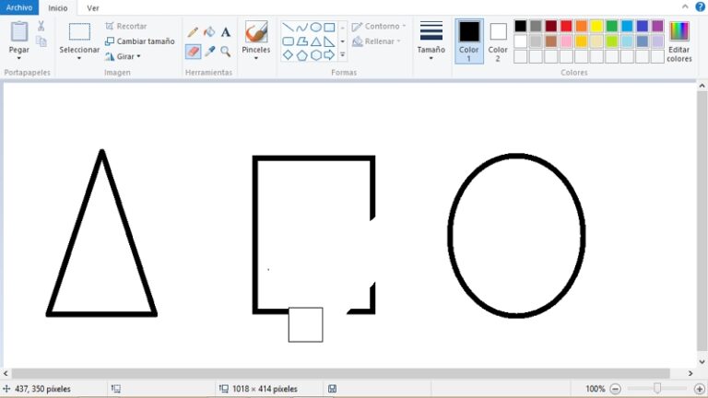The height and width of the screenshot is (398, 708).
Task: Click the '1018 × 414 píxeles' canvas size
Action: coord(265,389)
